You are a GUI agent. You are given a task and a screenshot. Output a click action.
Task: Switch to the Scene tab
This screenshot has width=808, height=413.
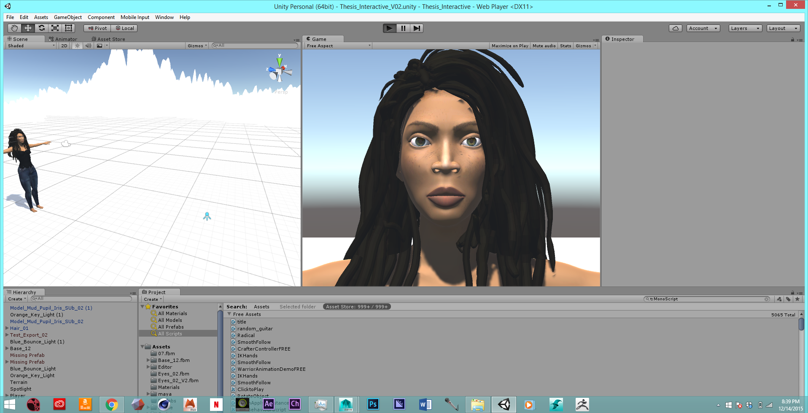(x=24, y=39)
